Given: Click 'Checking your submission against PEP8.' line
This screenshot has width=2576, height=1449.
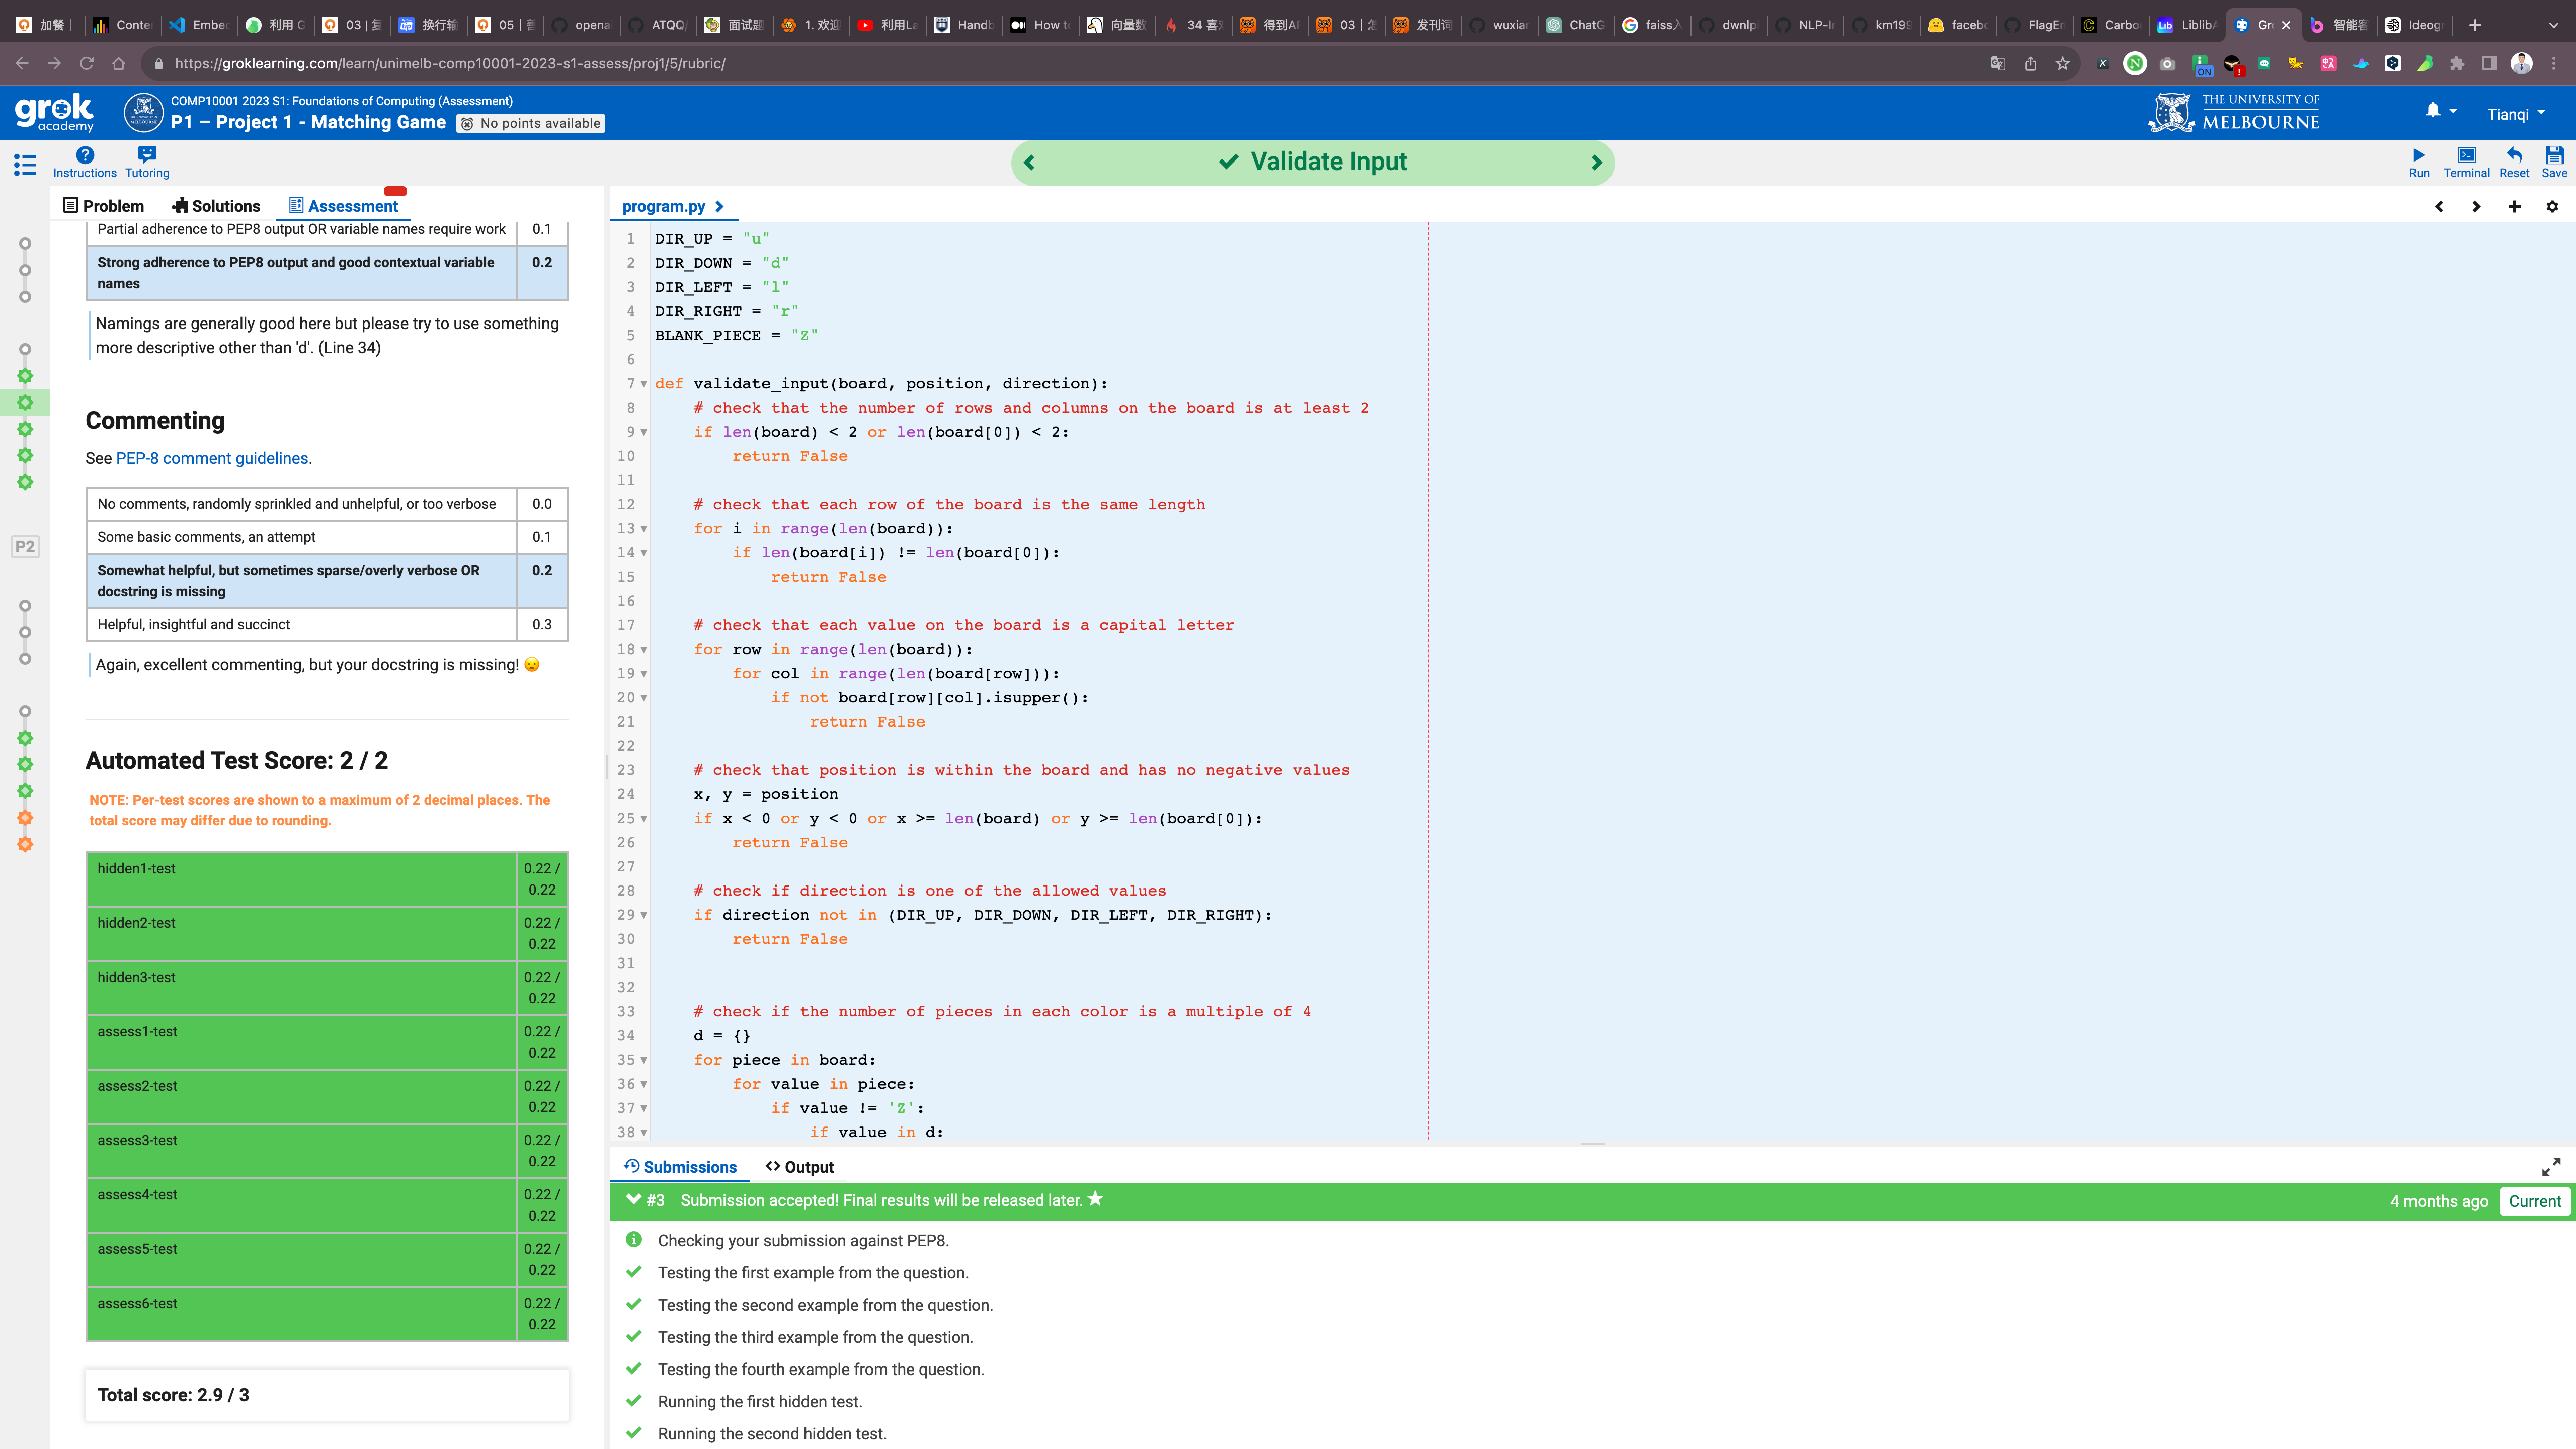Looking at the screenshot, I should (803, 1241).
